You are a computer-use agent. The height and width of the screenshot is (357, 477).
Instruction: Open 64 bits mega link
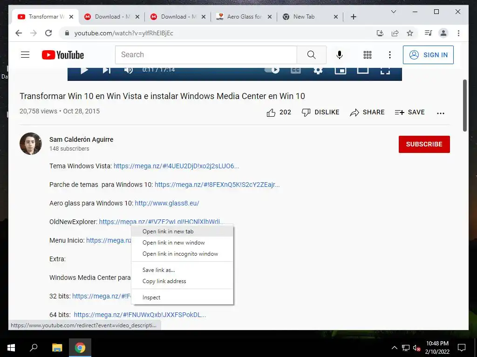[x=140, y=315]
